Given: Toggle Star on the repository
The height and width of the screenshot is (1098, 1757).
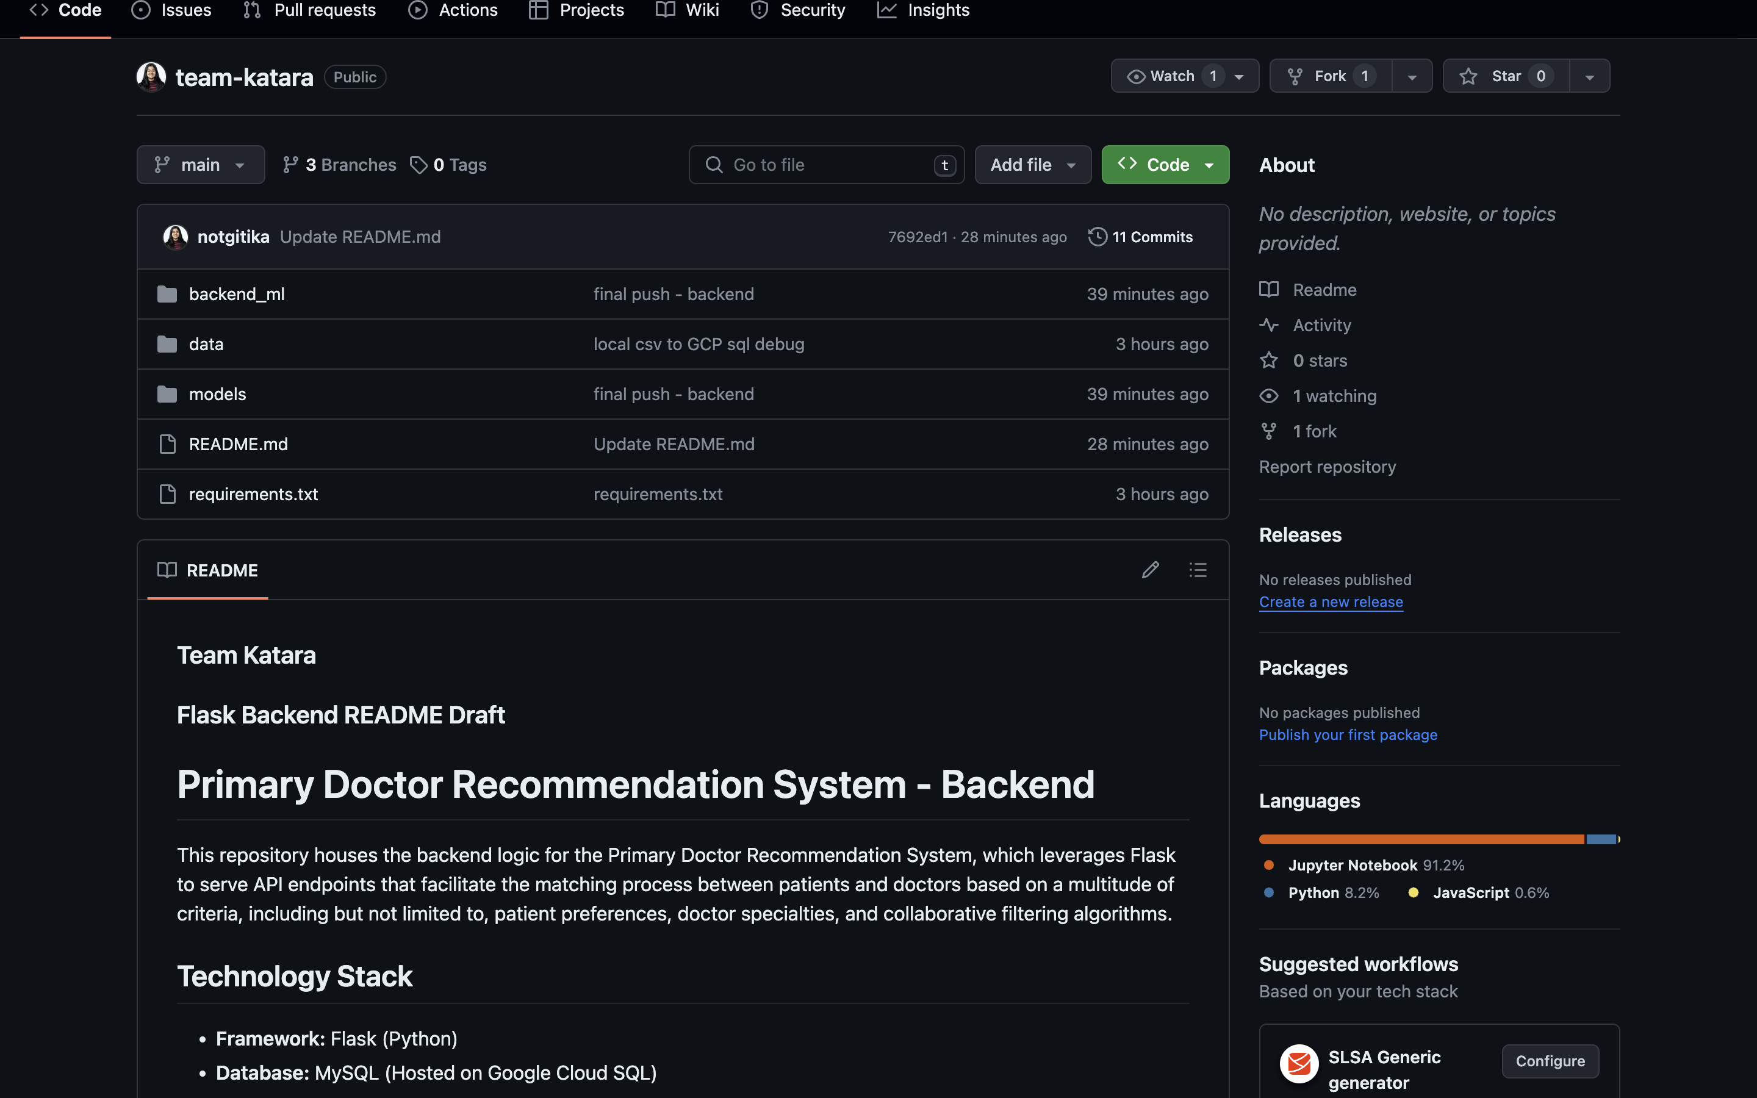Looking at the screenshot, I should pyautogui.click(x=1506, y=76).
